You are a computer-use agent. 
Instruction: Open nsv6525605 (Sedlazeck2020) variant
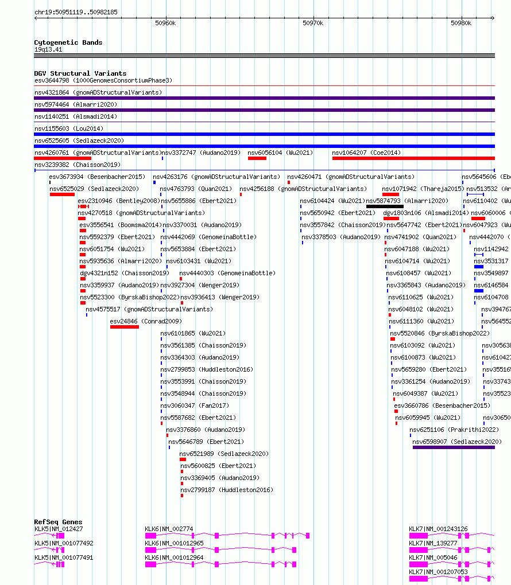[x=79, y=141]
